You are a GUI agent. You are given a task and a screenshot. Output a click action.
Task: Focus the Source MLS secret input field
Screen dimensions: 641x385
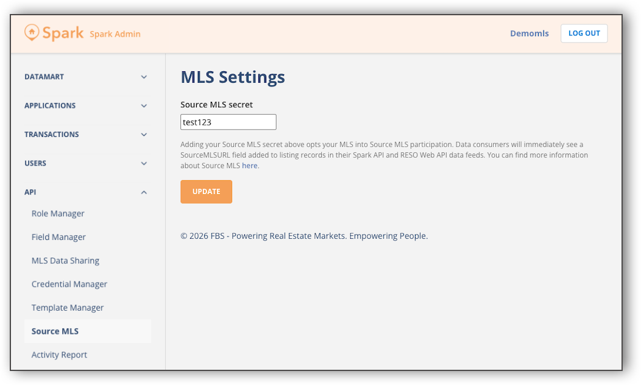coord(228,122)
